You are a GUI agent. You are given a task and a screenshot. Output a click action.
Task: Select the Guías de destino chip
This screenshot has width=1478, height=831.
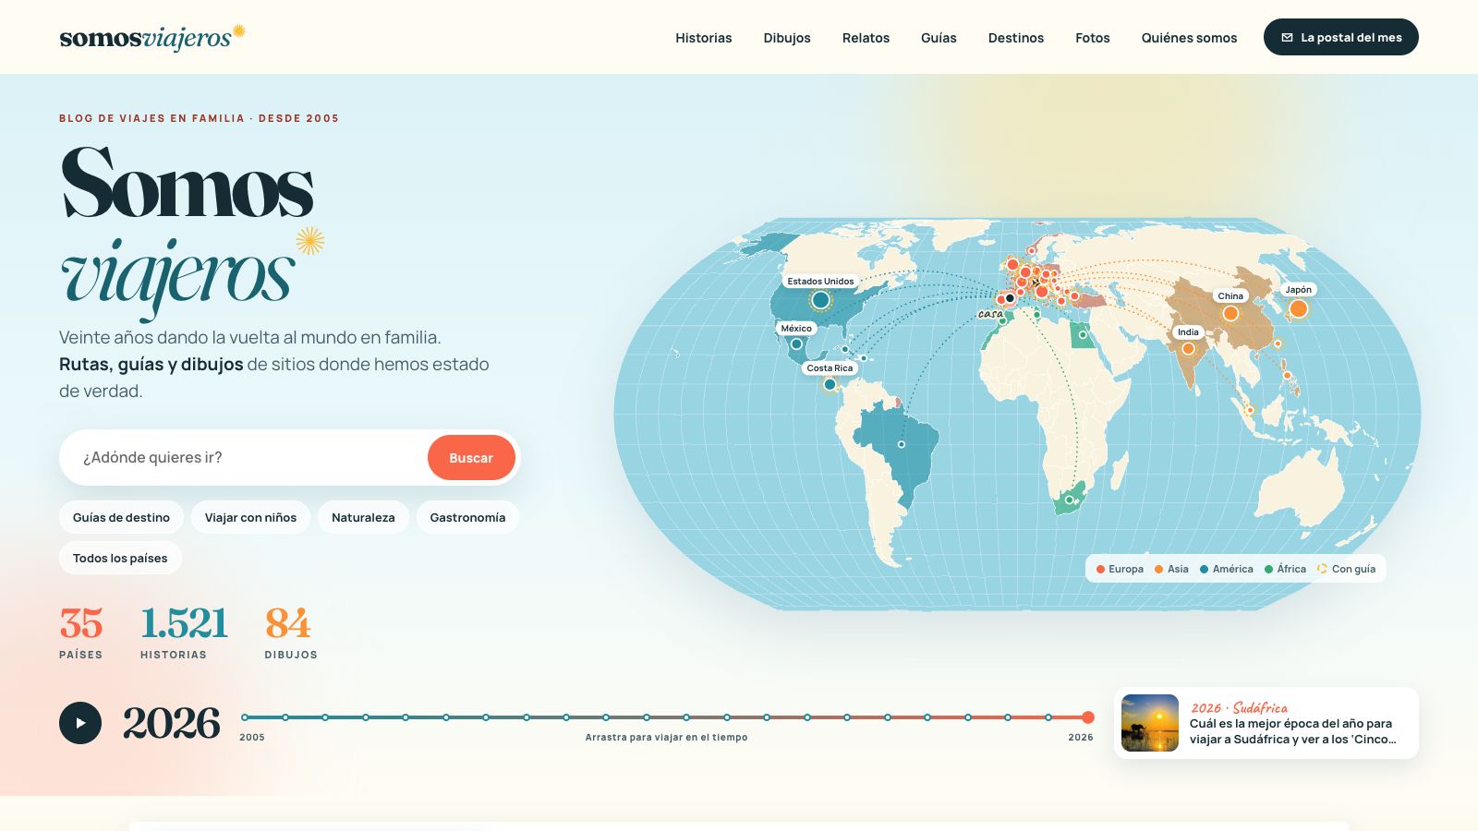[121, 517]
